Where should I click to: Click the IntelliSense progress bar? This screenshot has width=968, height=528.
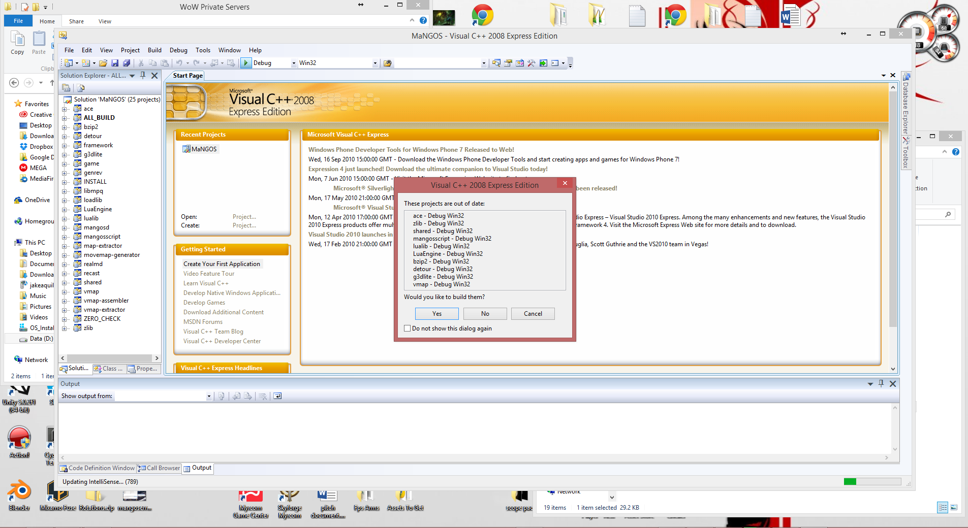coord(872,482)
